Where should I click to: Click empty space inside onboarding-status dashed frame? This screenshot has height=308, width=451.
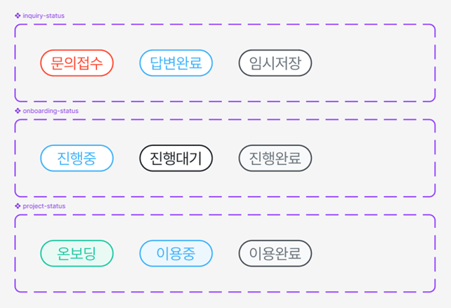372,158
